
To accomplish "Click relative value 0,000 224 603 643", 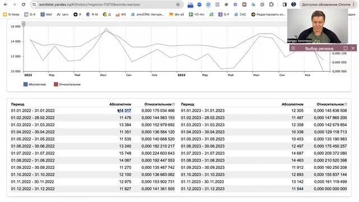I will [x=158, y=153].
